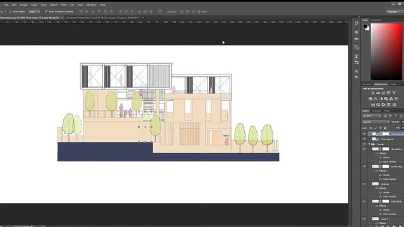The image size is (404, 227).
Task: Filter layers by type layers icon
Action: click(x=396, y=116)
